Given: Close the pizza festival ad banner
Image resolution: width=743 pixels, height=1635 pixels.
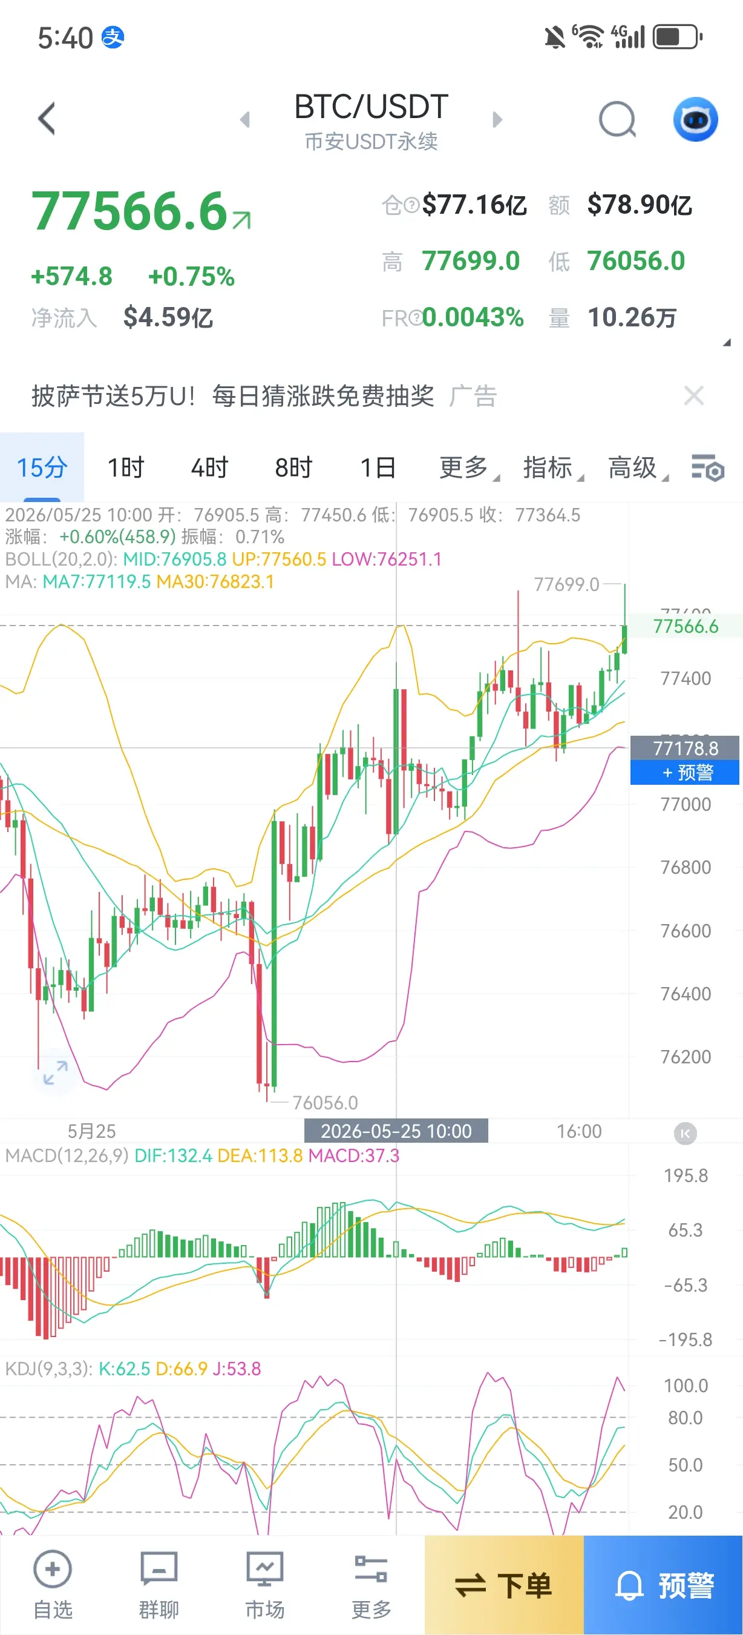Looking at the screenshot, I should coord(694,395).
